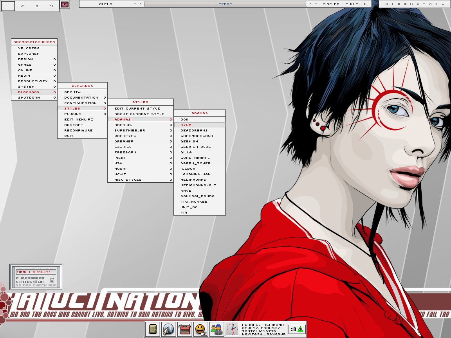This screenshot has width=451, height=338.
Task: Click the analog clock in the dock
Action: [x=232, y=329]
